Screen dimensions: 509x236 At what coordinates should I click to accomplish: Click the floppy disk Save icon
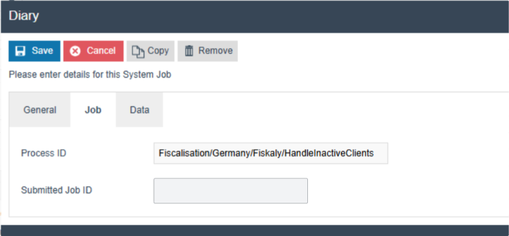click(x=20, y=51)
